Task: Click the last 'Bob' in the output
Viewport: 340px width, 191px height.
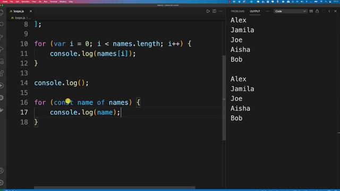Action: click(x=236, y=118)
